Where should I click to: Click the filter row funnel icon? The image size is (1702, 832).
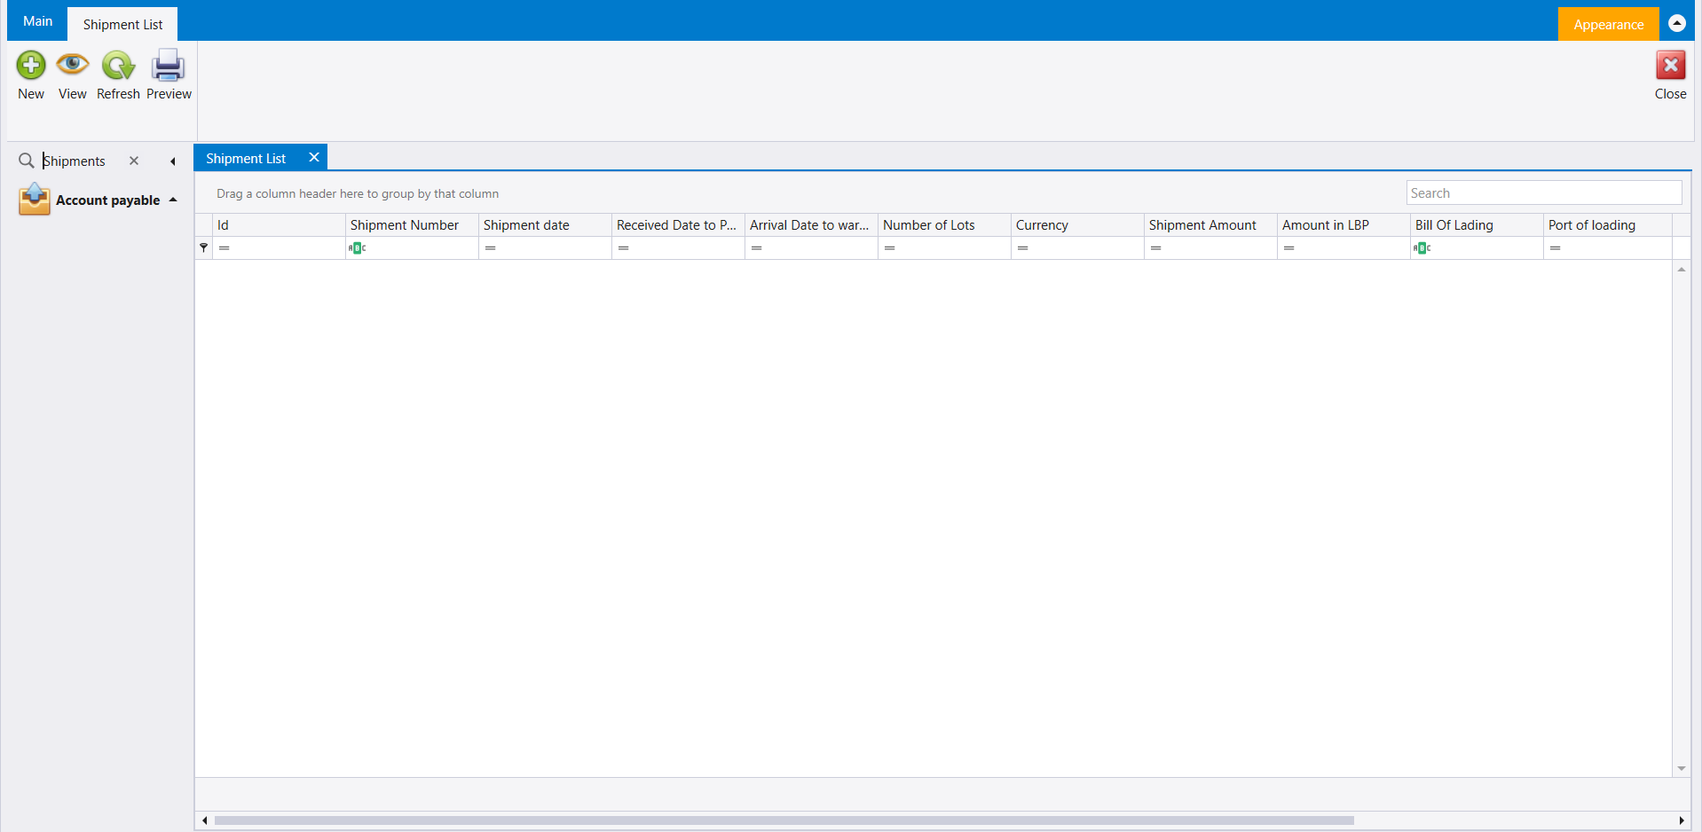tap(204, 247)
